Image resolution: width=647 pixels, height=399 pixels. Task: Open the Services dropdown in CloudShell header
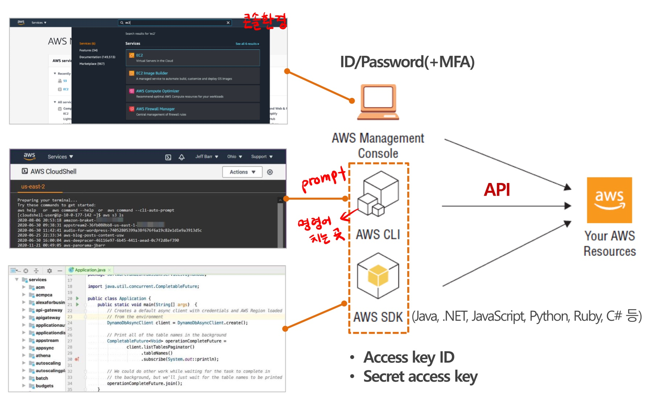tap(60, 157)
